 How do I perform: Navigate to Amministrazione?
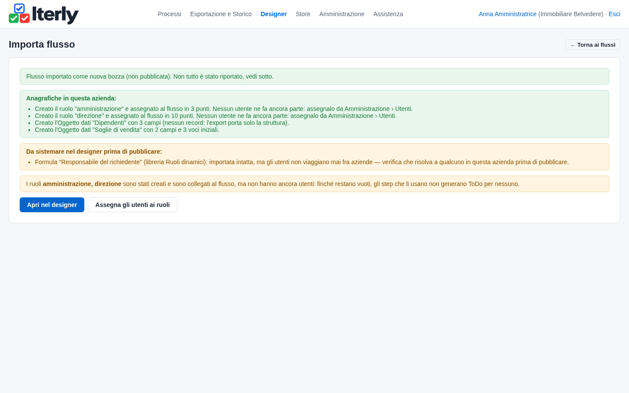(x=342, y=14)
